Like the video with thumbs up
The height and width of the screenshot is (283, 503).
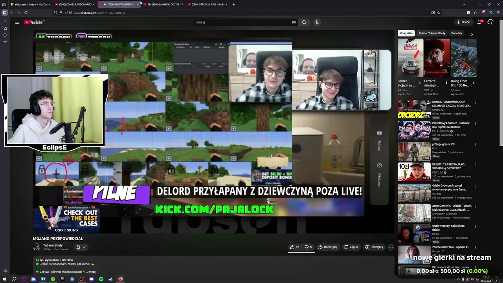(x=295, y=247)
